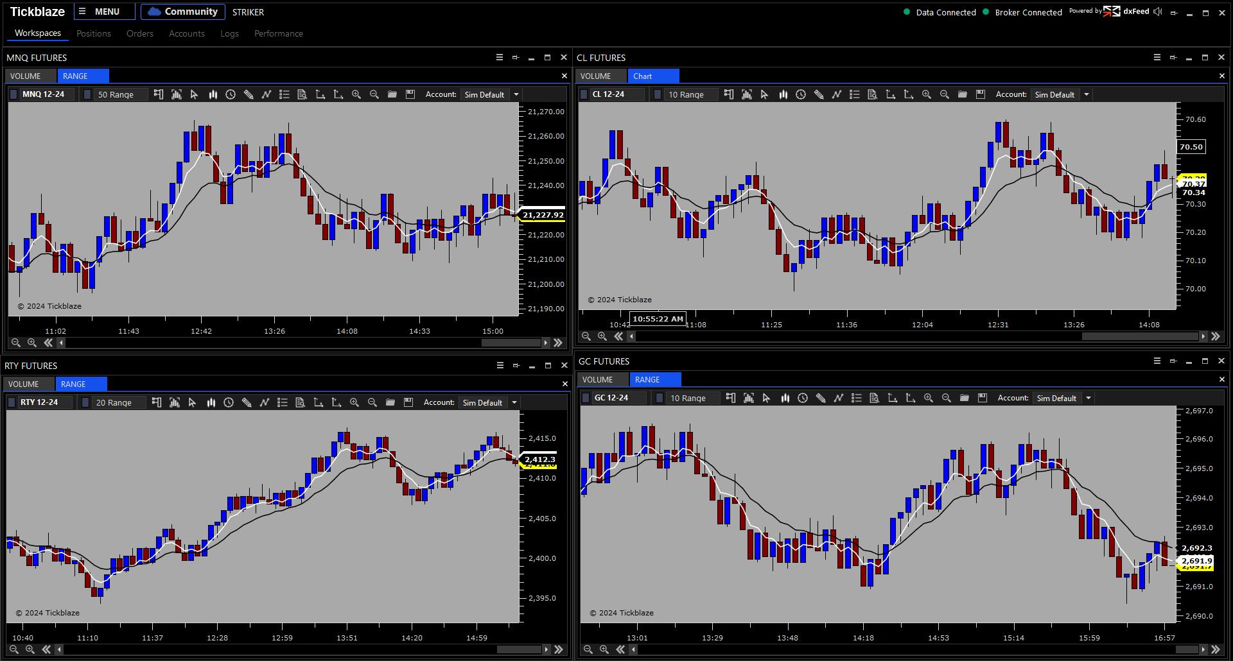Select VOLUME tab in MNQ FUTURES window
This screenshot has width=1233, height=661.
(31, 76)
